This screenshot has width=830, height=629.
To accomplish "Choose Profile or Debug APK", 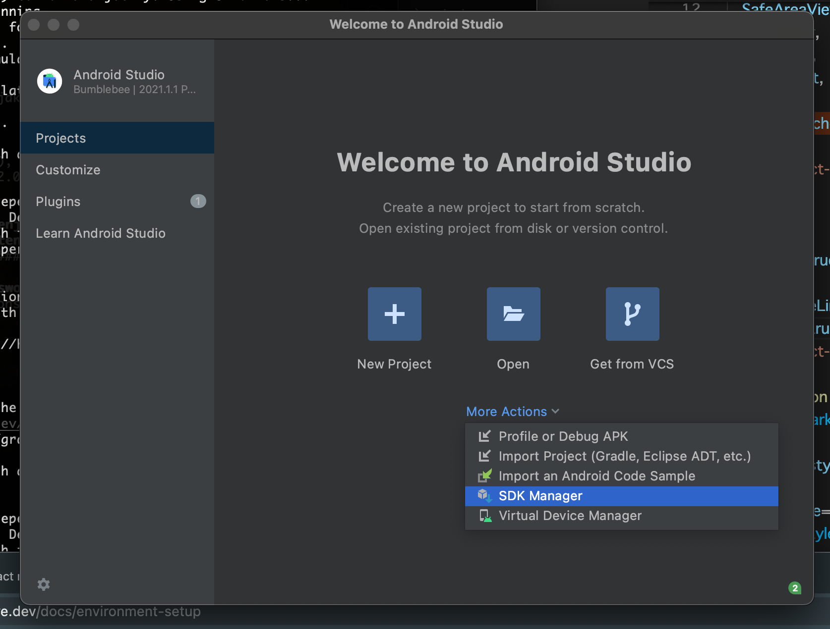I will point(622,436).
